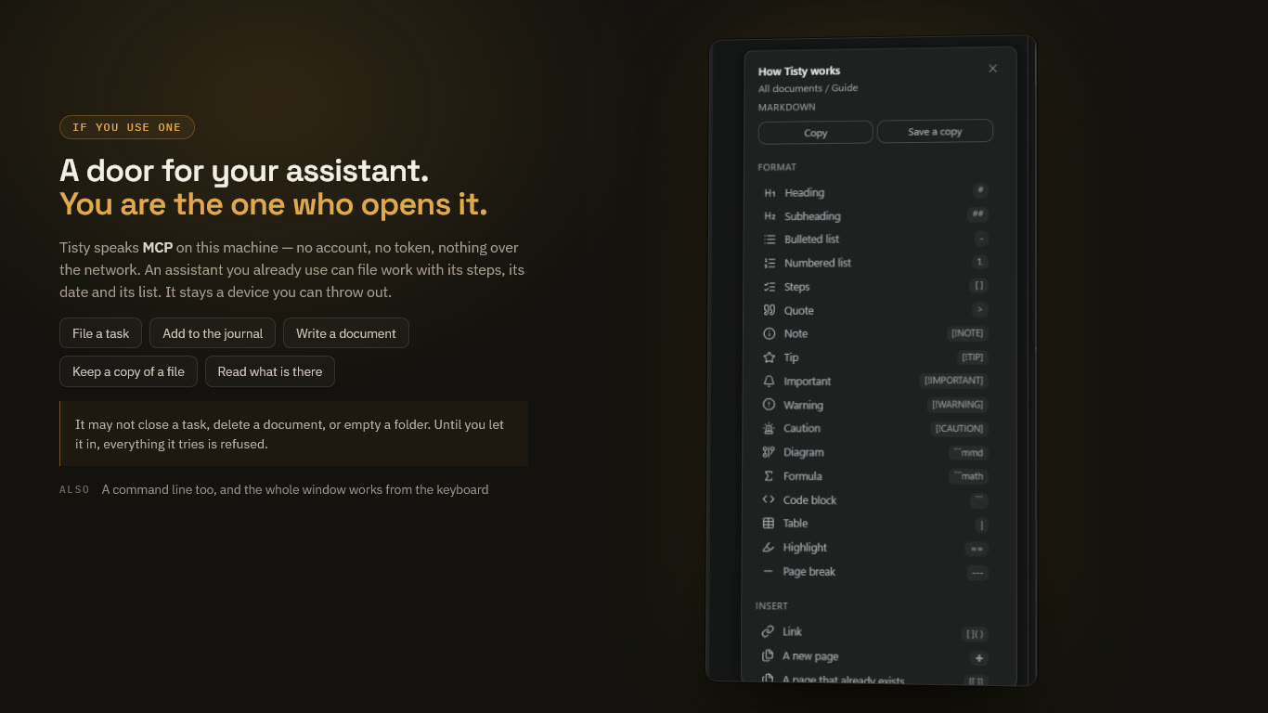Click the Steps checklist icon
The width and height of the screenshot is (1268, 713).
point(769,287)
